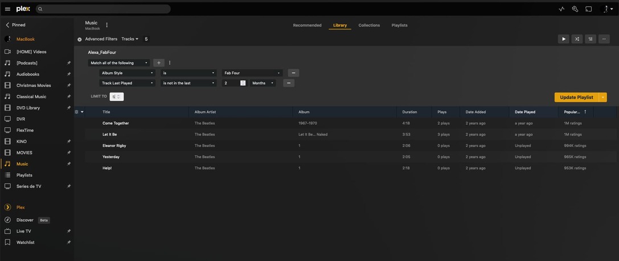Open the [HOME] Videos library
The height and width of the screenshot is (261, 619).
coord(31,52)
